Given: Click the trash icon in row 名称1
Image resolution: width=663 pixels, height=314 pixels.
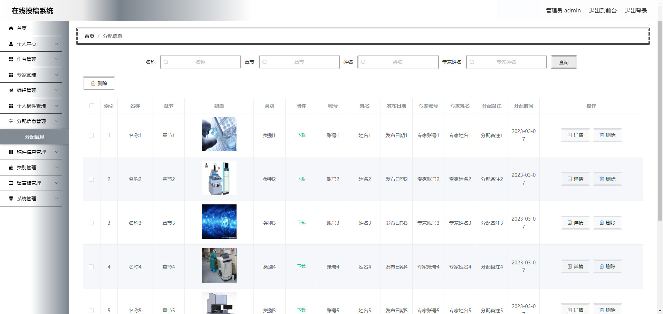Looking at the screenshot, I should coord(602,135).
